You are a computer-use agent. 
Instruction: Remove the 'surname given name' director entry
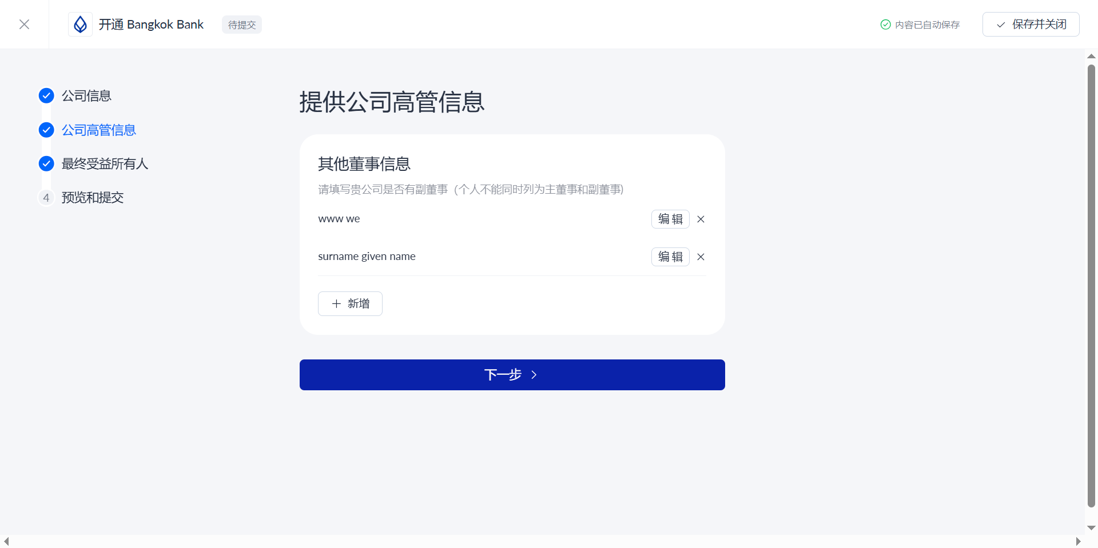701,257
